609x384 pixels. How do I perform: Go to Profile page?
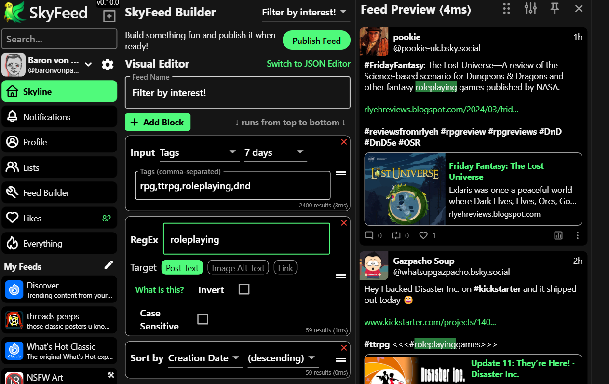[x=59, y=142]
